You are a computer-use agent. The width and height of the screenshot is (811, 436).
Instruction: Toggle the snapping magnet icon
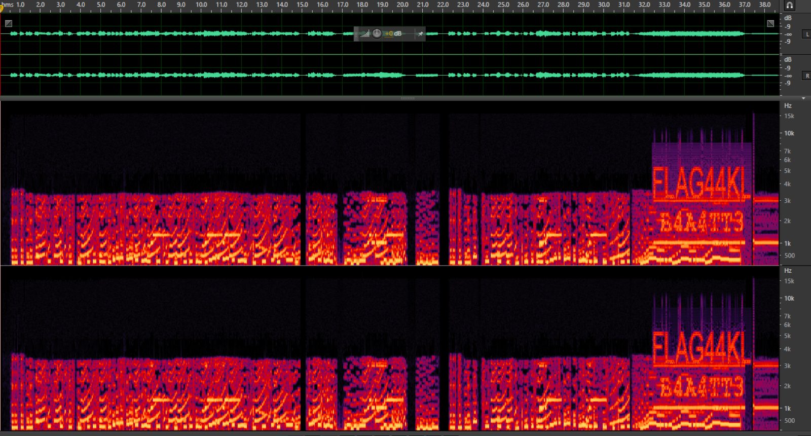(x=789, y=5)
